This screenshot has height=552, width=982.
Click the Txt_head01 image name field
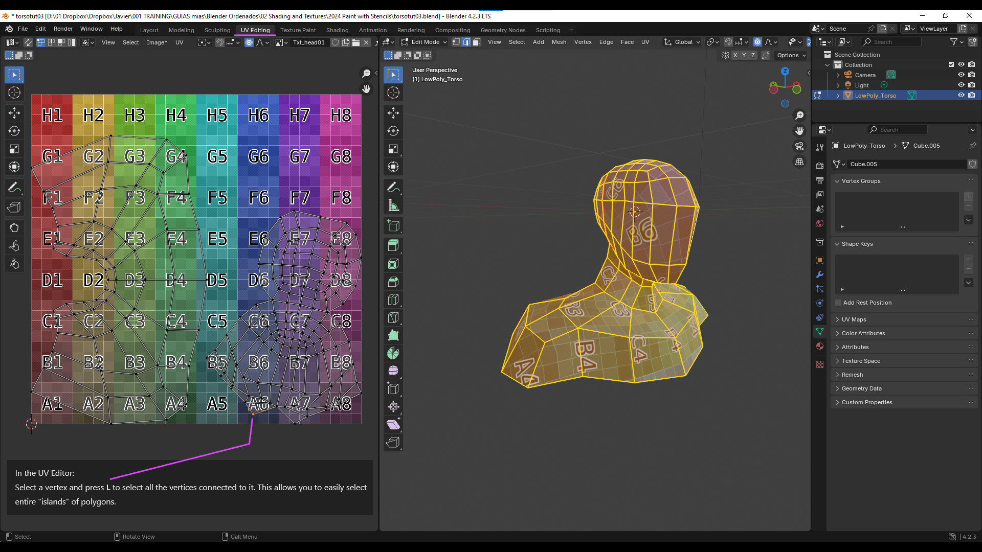(309, 42)
